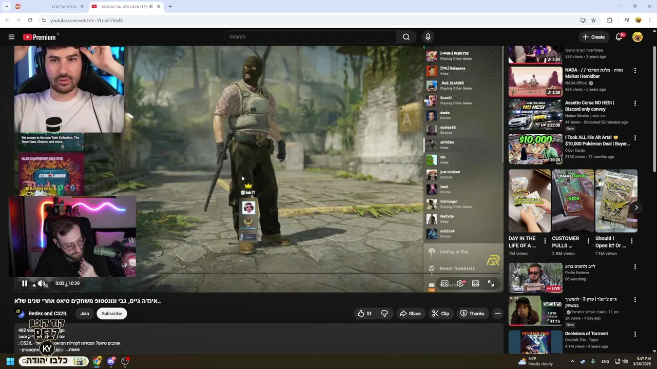Close the first browser tab
The width and height of the screenshot is (657, 369).
tap(82, 7)
